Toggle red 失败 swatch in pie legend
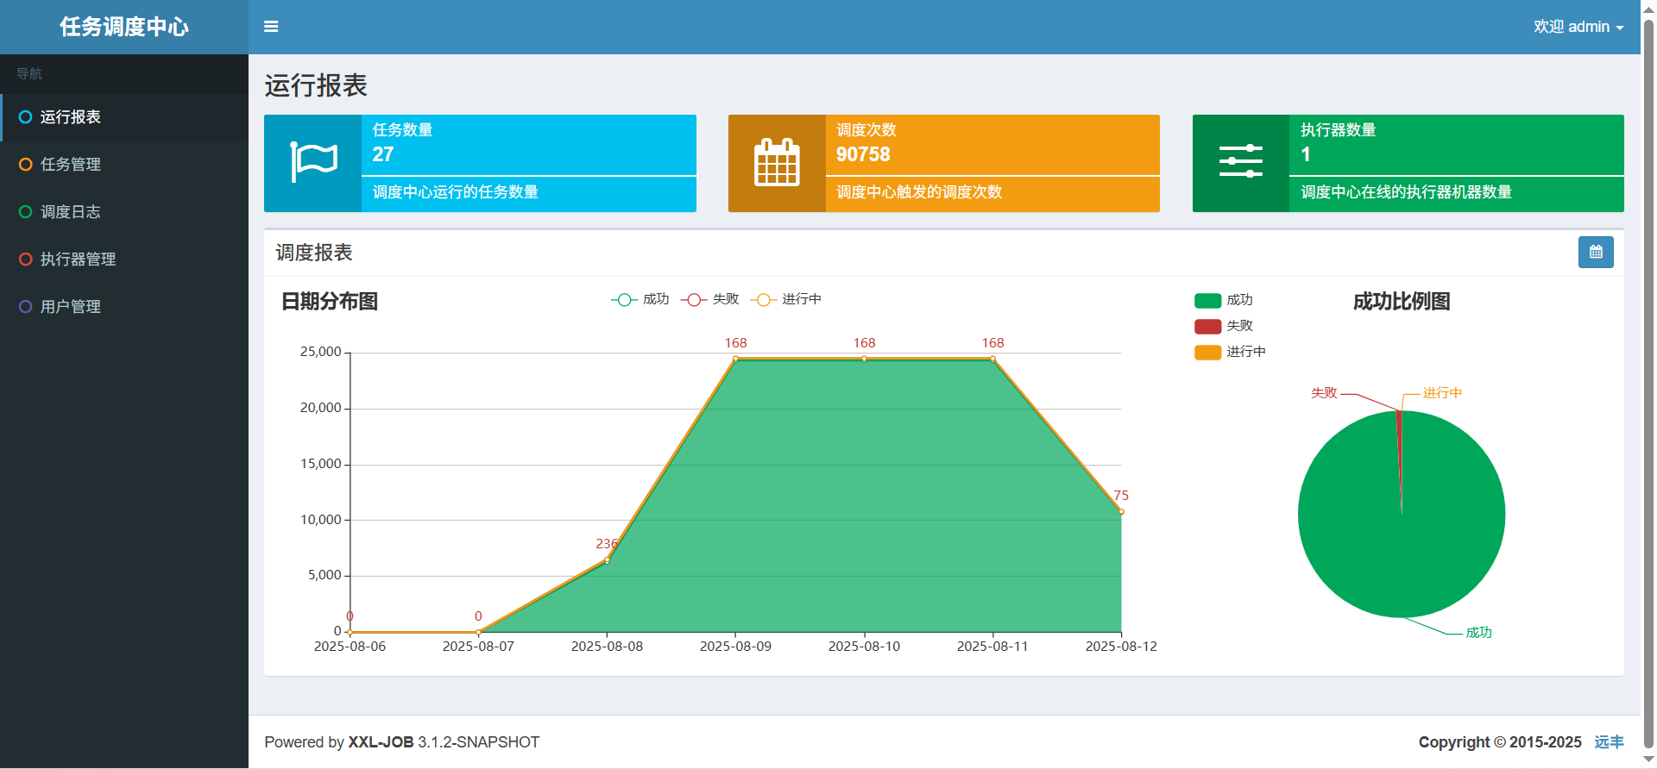Viewport: 1657px width, 769px height. (1207, 326)
